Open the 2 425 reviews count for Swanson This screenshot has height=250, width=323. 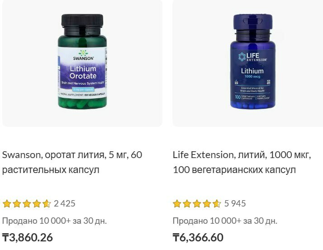point(65,204)
